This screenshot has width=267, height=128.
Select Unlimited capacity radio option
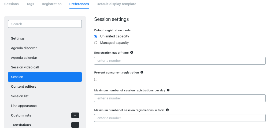point(96,36)
